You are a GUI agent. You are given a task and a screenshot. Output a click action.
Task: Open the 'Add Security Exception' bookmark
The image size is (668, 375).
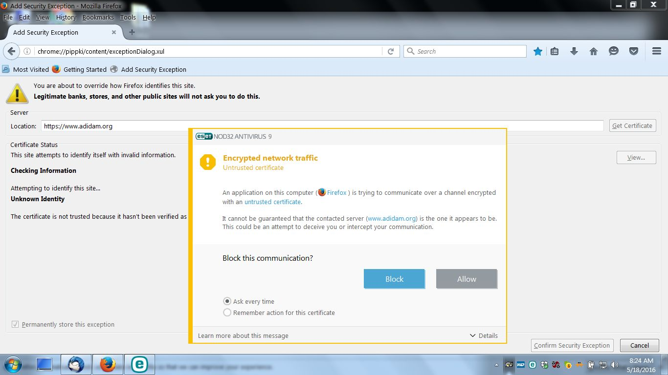coord(148,69)
